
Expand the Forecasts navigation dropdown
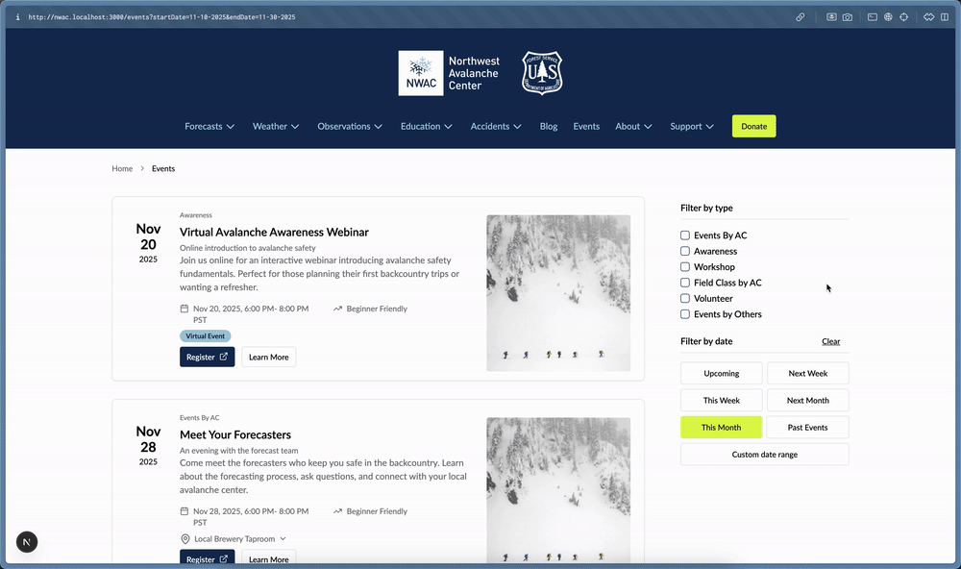pos(209,126)
